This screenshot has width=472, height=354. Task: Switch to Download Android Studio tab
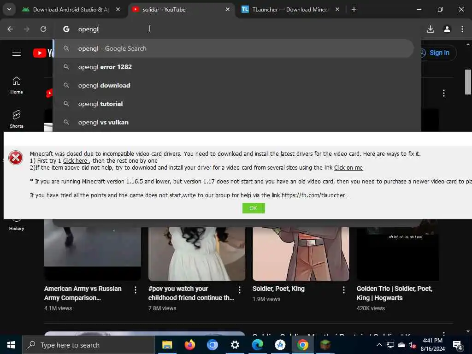(x=71, y=10)
